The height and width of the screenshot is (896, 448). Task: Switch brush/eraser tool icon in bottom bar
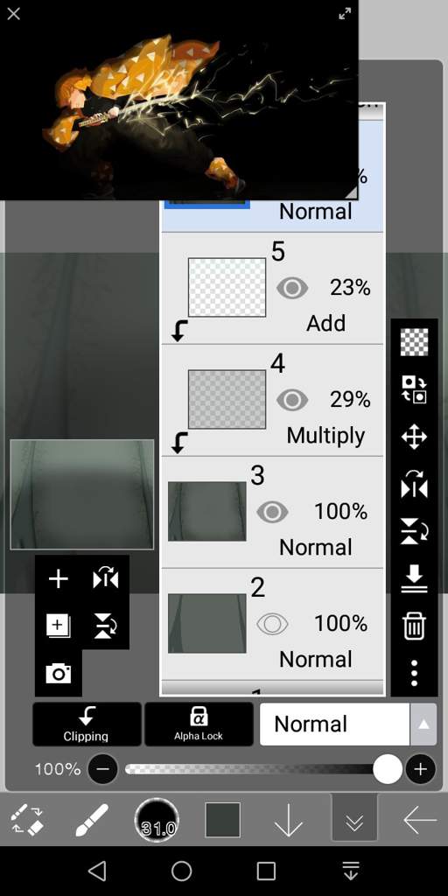[x=27, y=819]
